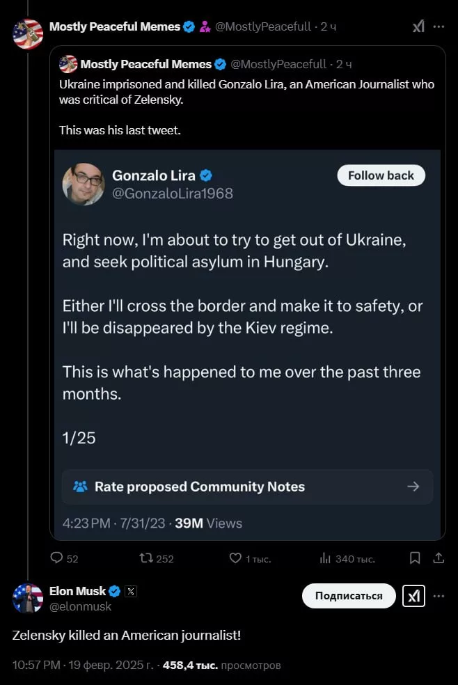This screenshot has width=458, height=685.
Task: Click Mostly Peaceful Memes verified badge
Action: coord(188,26)
